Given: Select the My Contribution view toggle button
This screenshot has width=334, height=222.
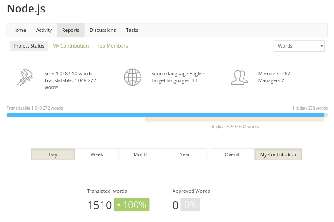Looking at the screenshot, I should (x=278, y=154).
